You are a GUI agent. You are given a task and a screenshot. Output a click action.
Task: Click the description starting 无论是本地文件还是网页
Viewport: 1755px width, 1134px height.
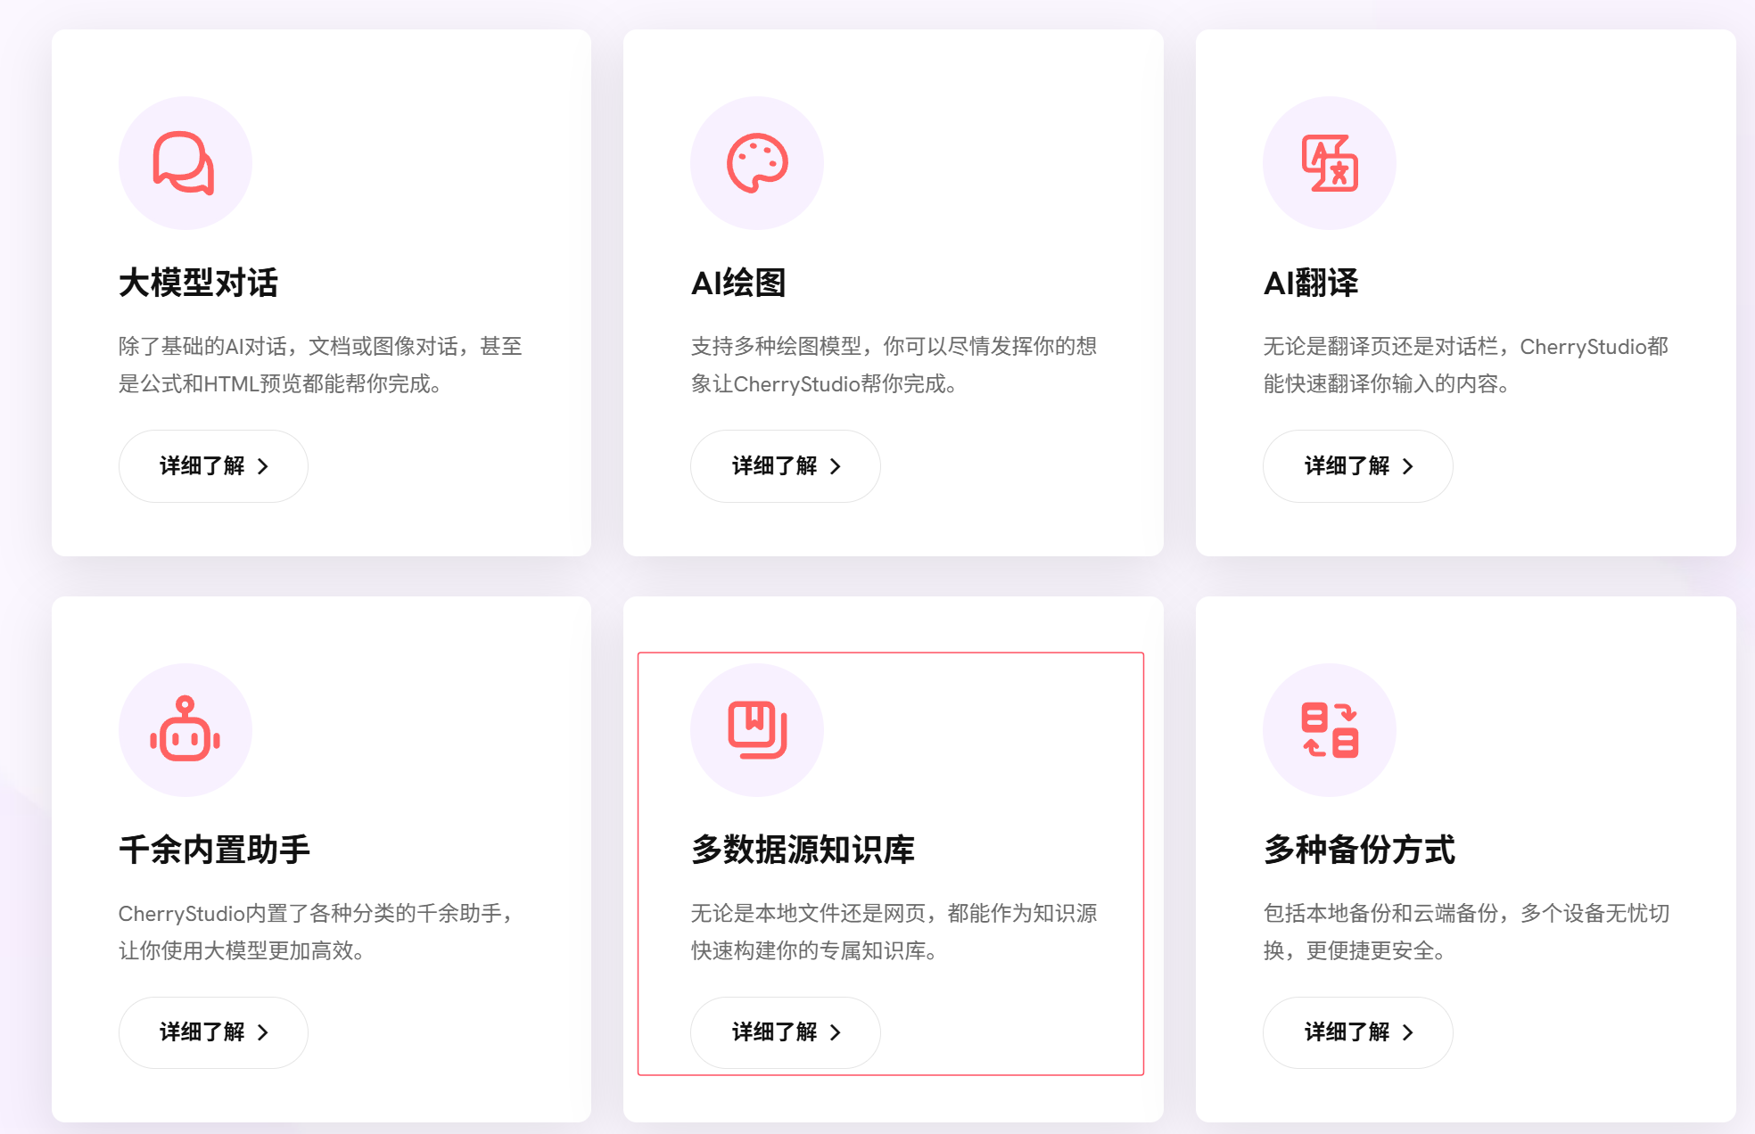[x=894, y=932]
